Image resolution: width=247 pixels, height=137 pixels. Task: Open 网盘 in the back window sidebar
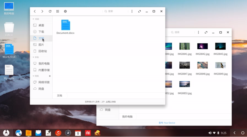pyautogui.click(x=108, y=110)
